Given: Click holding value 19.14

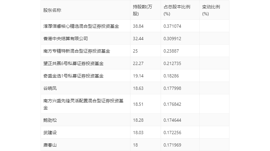Looking at the screenshot, I should (x=138, y=76).
